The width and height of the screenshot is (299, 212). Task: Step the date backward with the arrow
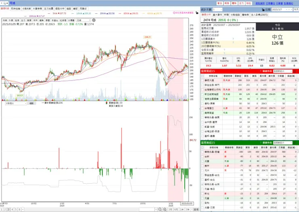[x=289, y=9]
